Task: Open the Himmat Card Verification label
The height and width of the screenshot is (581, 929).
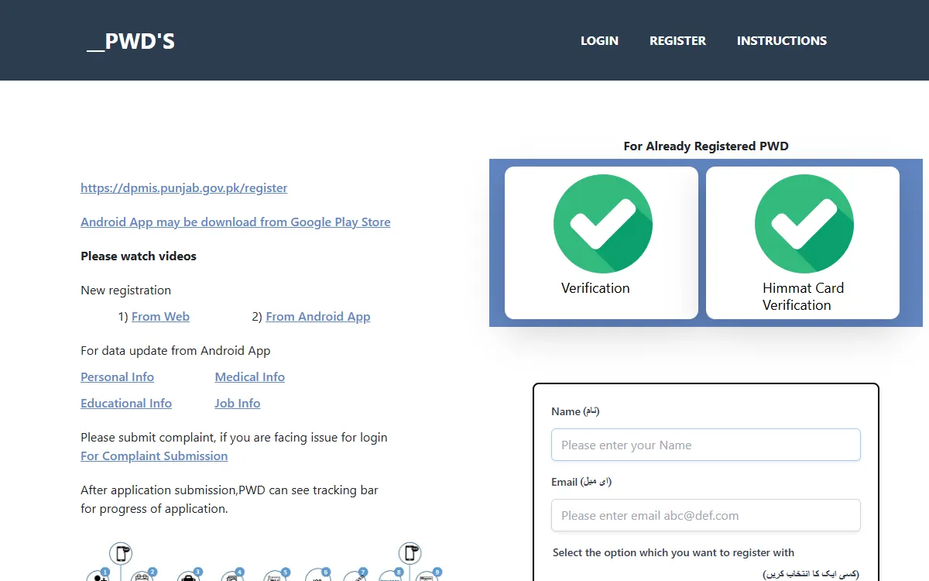Action: point(803,297)
